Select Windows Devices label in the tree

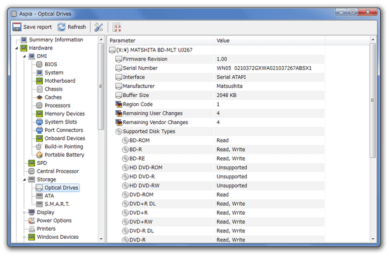57,237
